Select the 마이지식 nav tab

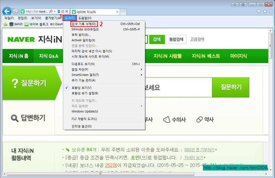(x=239, y=56)
